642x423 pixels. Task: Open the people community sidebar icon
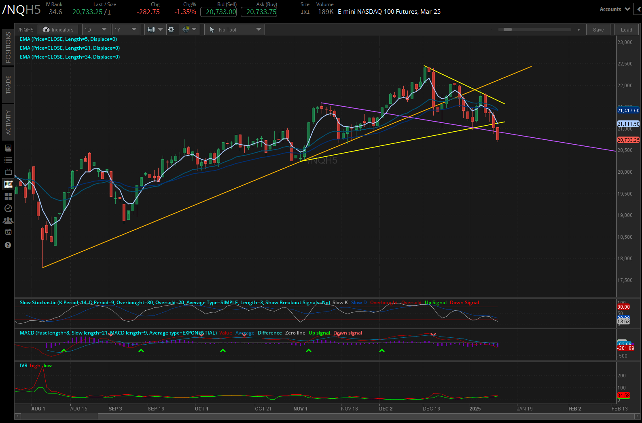[8, 221]
